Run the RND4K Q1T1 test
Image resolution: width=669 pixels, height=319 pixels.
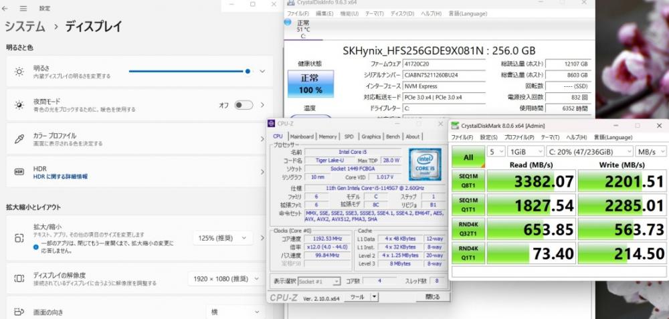[468, 253]
